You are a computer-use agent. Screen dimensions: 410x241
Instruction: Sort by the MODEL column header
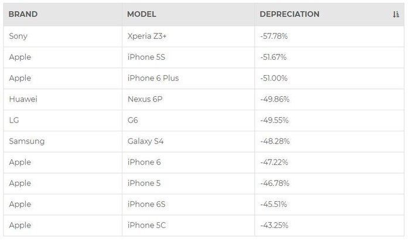(x=142, y=14)
